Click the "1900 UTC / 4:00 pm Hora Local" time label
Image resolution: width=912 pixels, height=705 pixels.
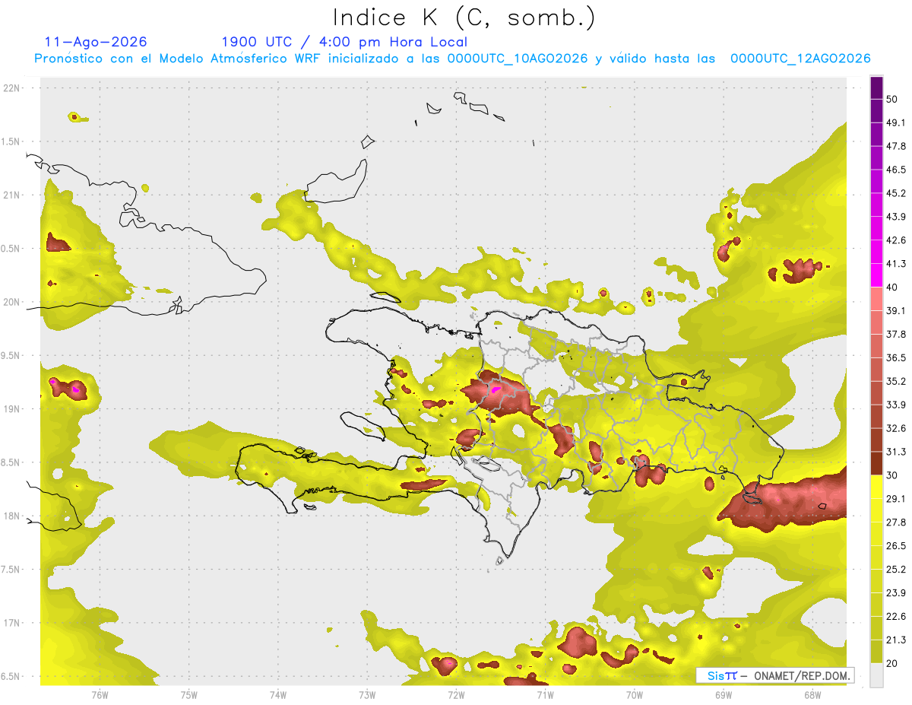[x=344, y=42]
